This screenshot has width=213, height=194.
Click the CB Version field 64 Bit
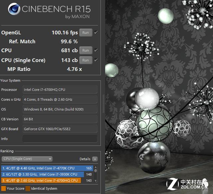tap(60, 119)
